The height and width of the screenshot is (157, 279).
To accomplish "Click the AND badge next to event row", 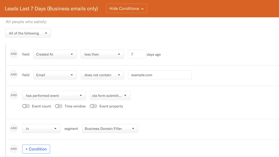I will point(14,95).
